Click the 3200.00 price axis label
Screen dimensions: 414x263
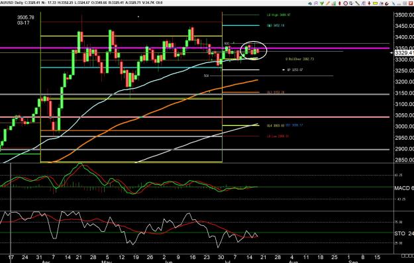(x=405, y=82)
